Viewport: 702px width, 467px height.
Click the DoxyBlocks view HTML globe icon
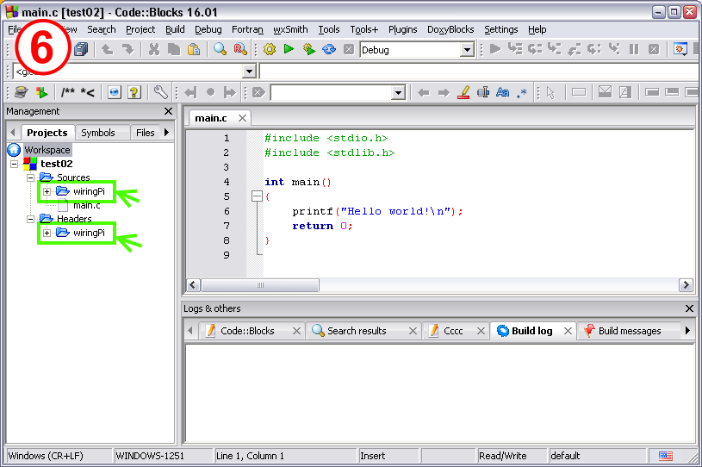click(x=115, y=93)
